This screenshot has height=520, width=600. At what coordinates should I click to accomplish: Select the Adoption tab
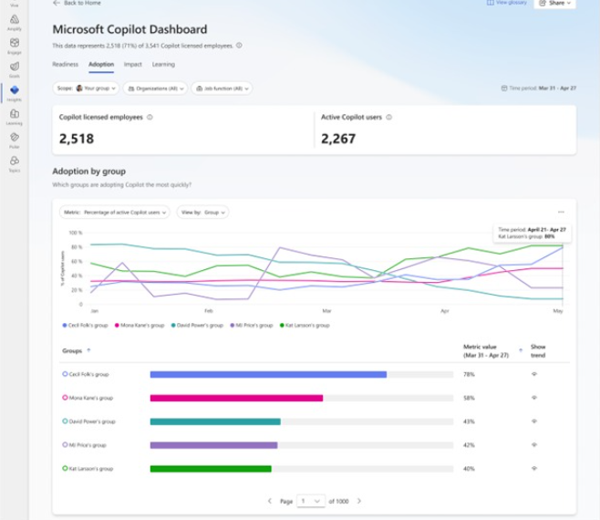point(101,65)
